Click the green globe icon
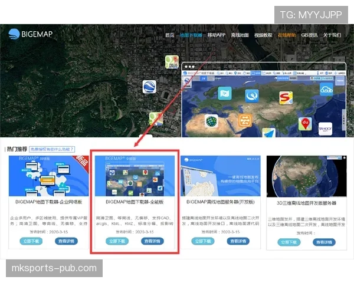The height and width of the screenshot is (283, 354). coord(212,121)
